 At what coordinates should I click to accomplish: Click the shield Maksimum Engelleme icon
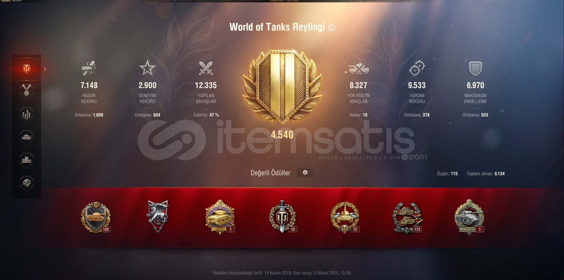click(475, 68)
